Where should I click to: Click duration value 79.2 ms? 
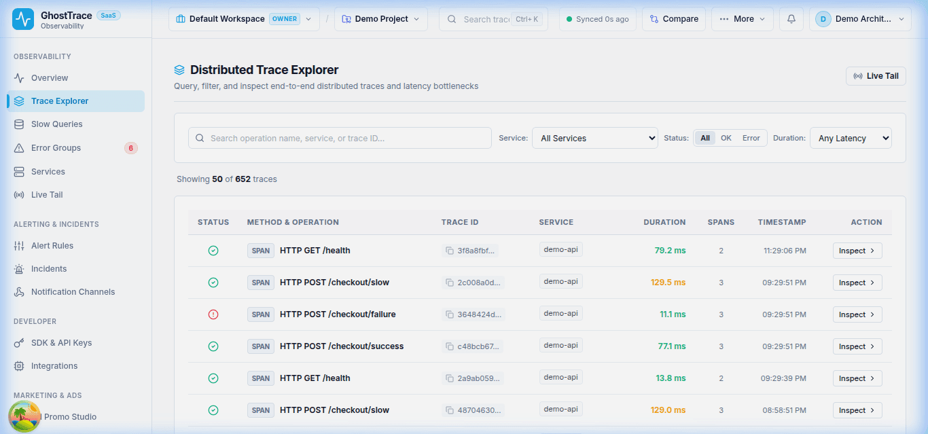coord(670,251)
